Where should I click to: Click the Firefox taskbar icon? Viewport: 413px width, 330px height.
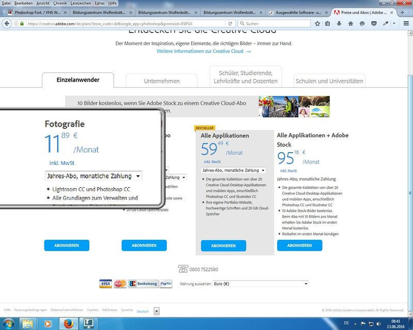68,324
